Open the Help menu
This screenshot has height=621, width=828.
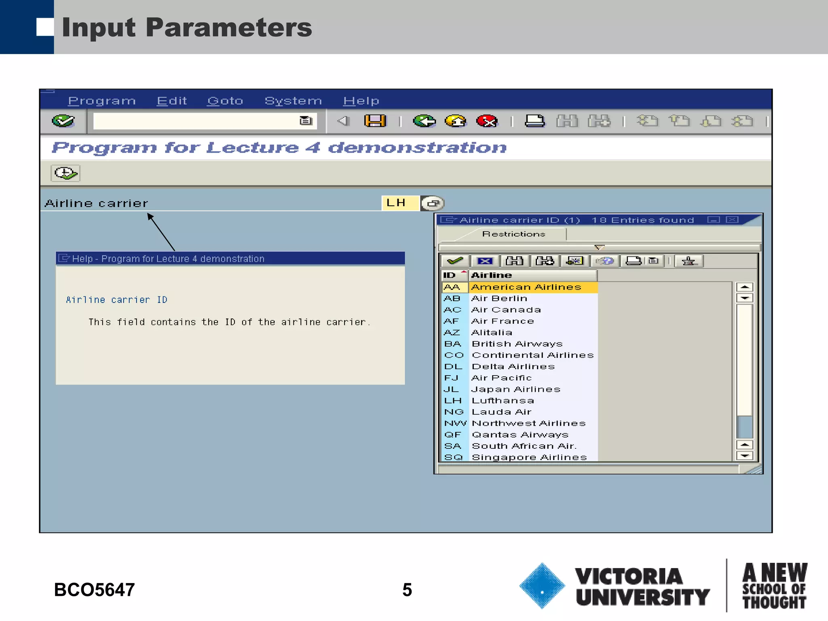click(361, 101)
